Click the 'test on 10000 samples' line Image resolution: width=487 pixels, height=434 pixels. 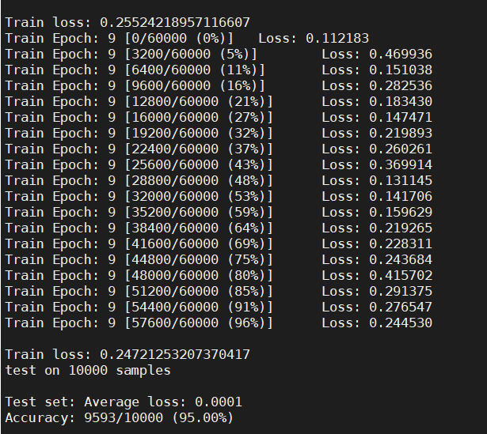(x=88, y=371)
